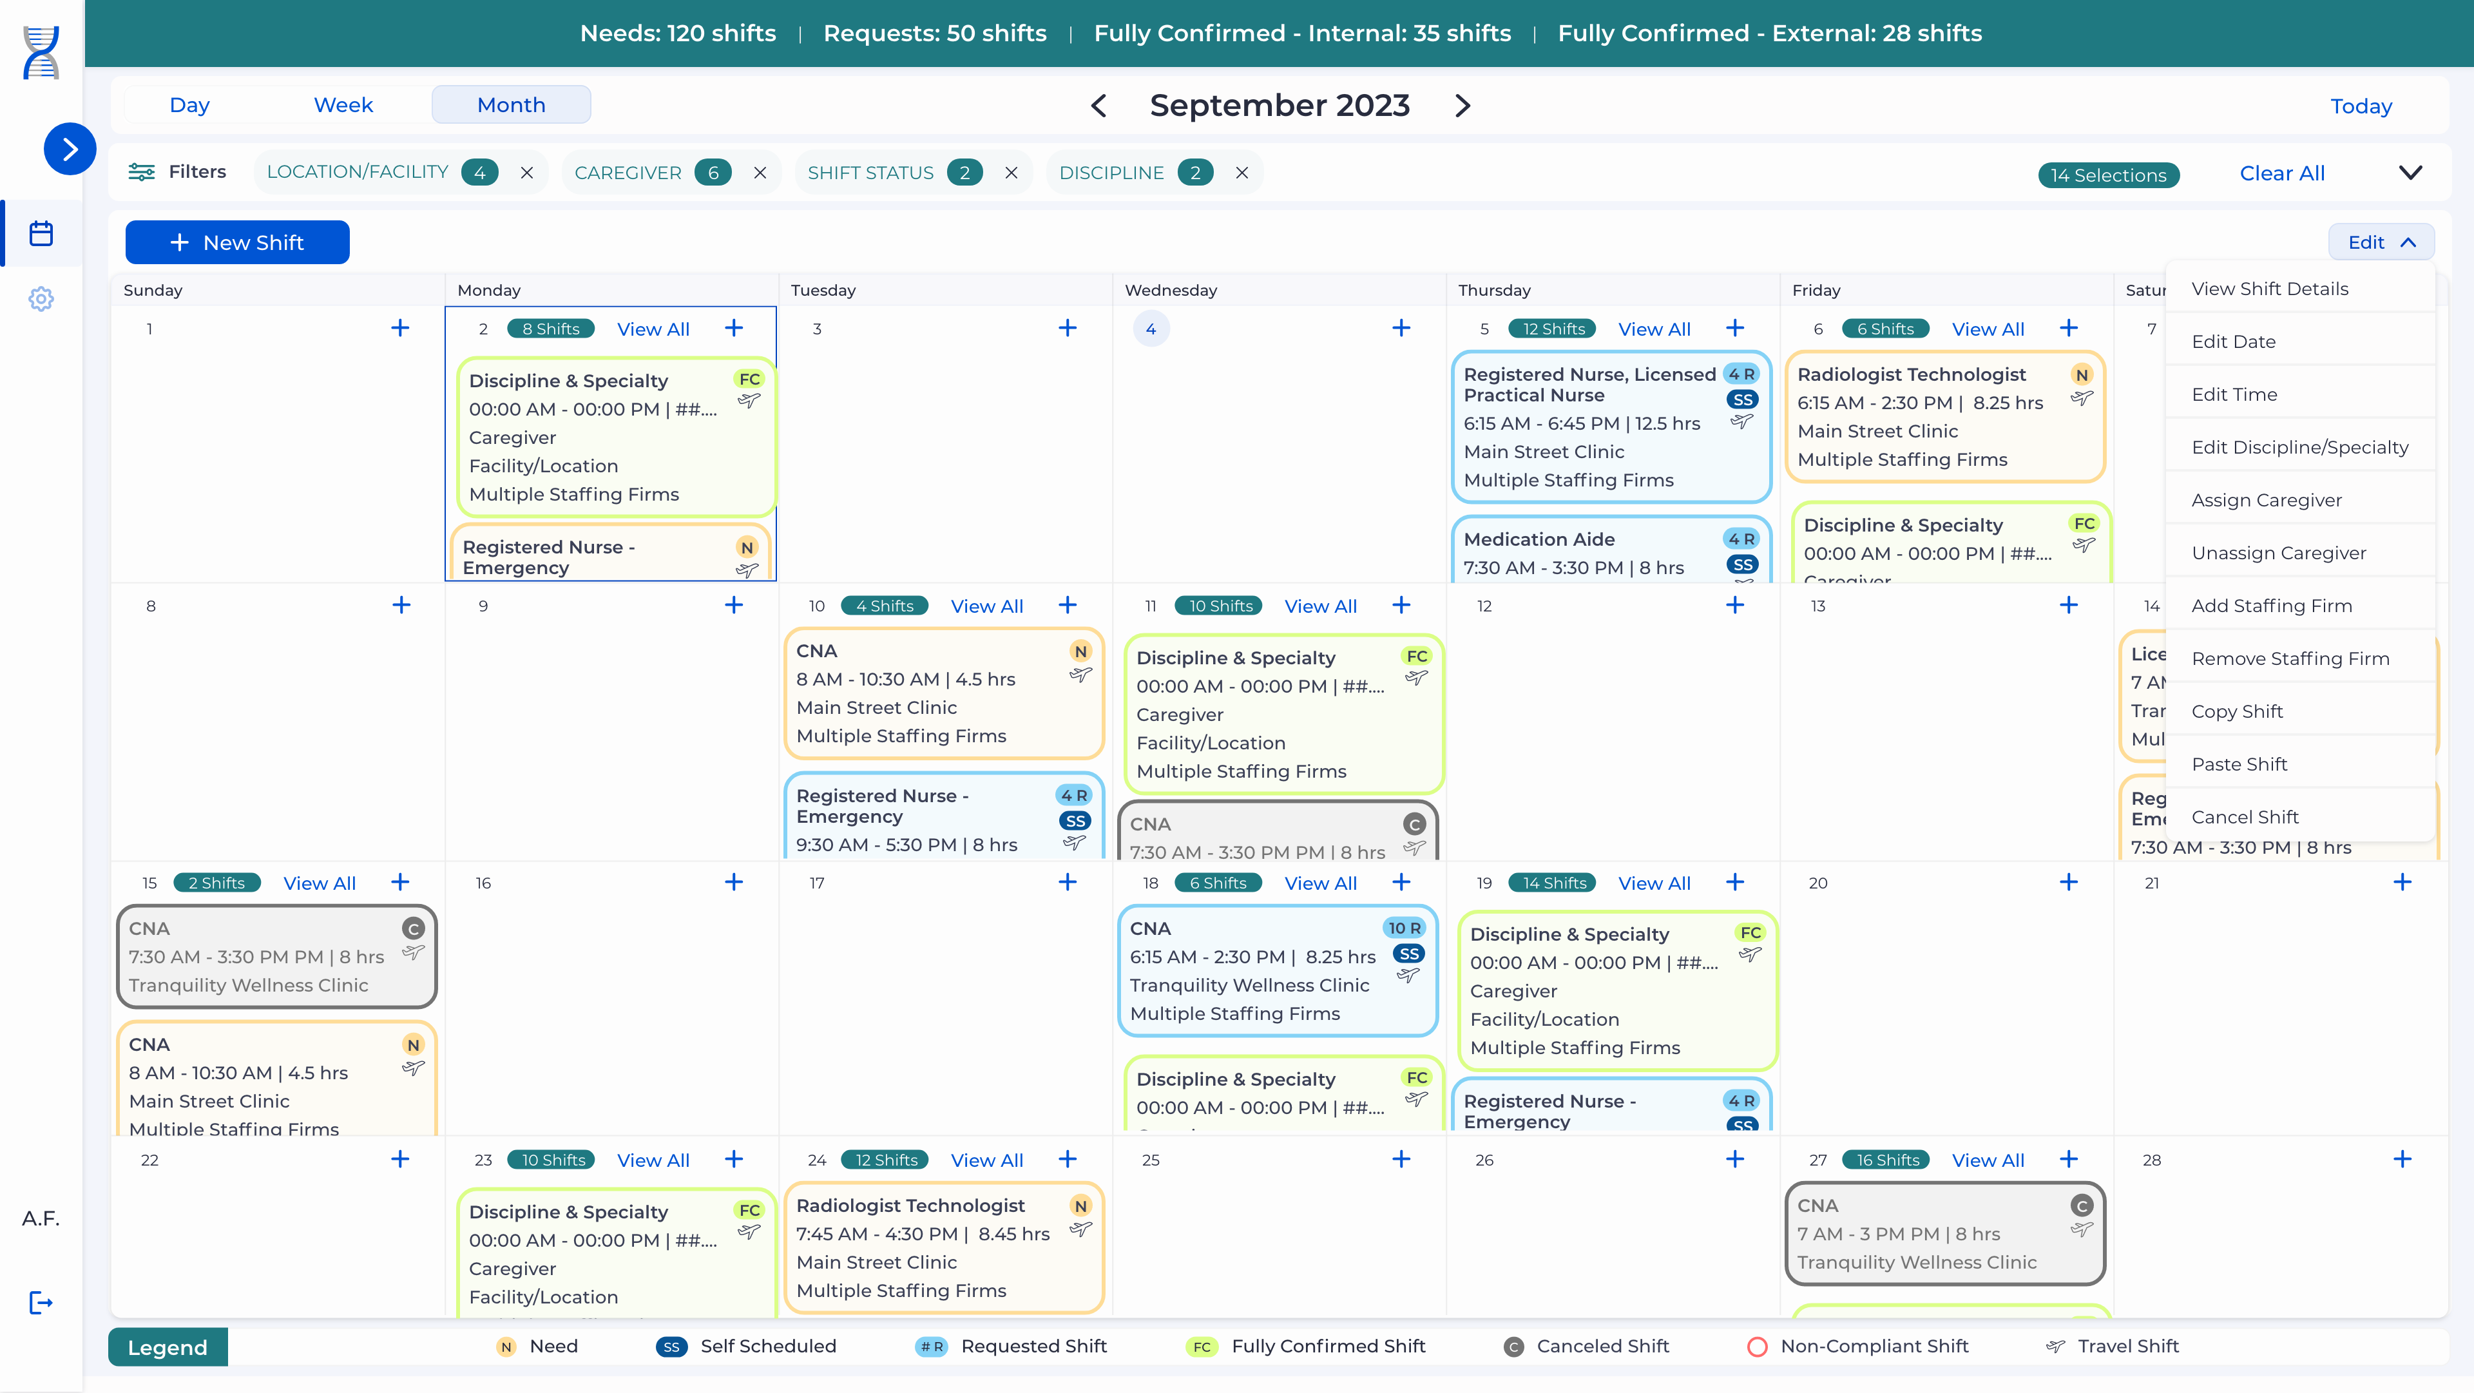Image resolution: width=2474 pixels, height=1393 pixels.
Task: Remove the Caregiver filter
Action: tap(760, 173)
